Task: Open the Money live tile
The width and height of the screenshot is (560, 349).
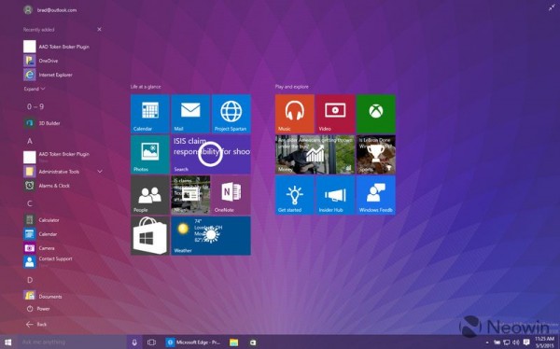Action: [x=315, y=154]
